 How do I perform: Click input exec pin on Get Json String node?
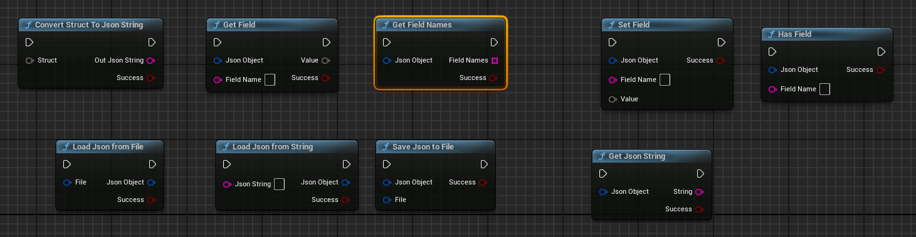pos(603,174)
